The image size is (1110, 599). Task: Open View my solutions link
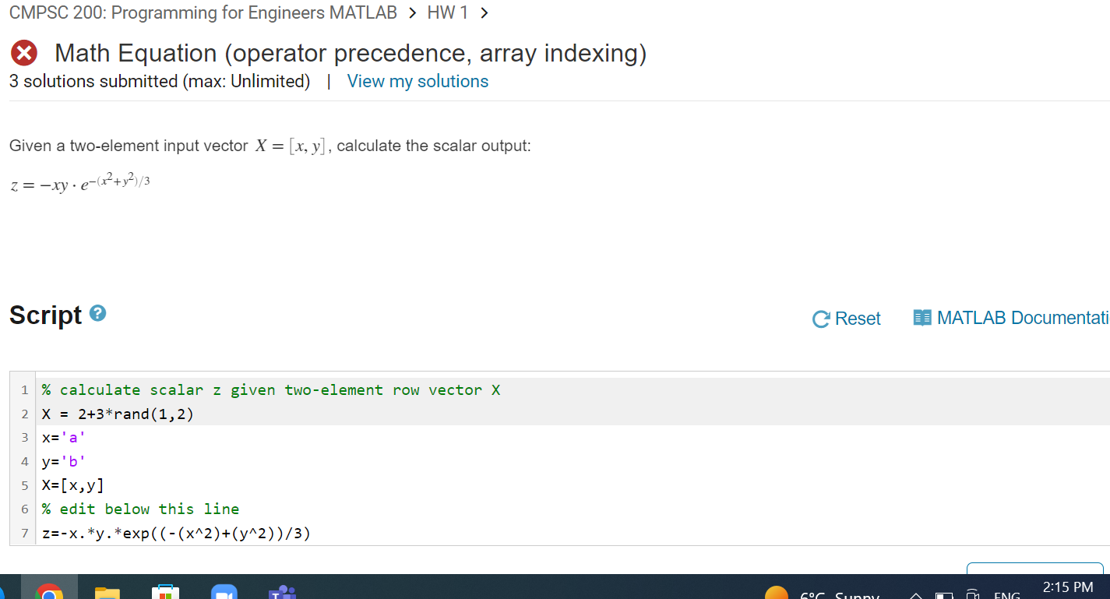point(418,81)
